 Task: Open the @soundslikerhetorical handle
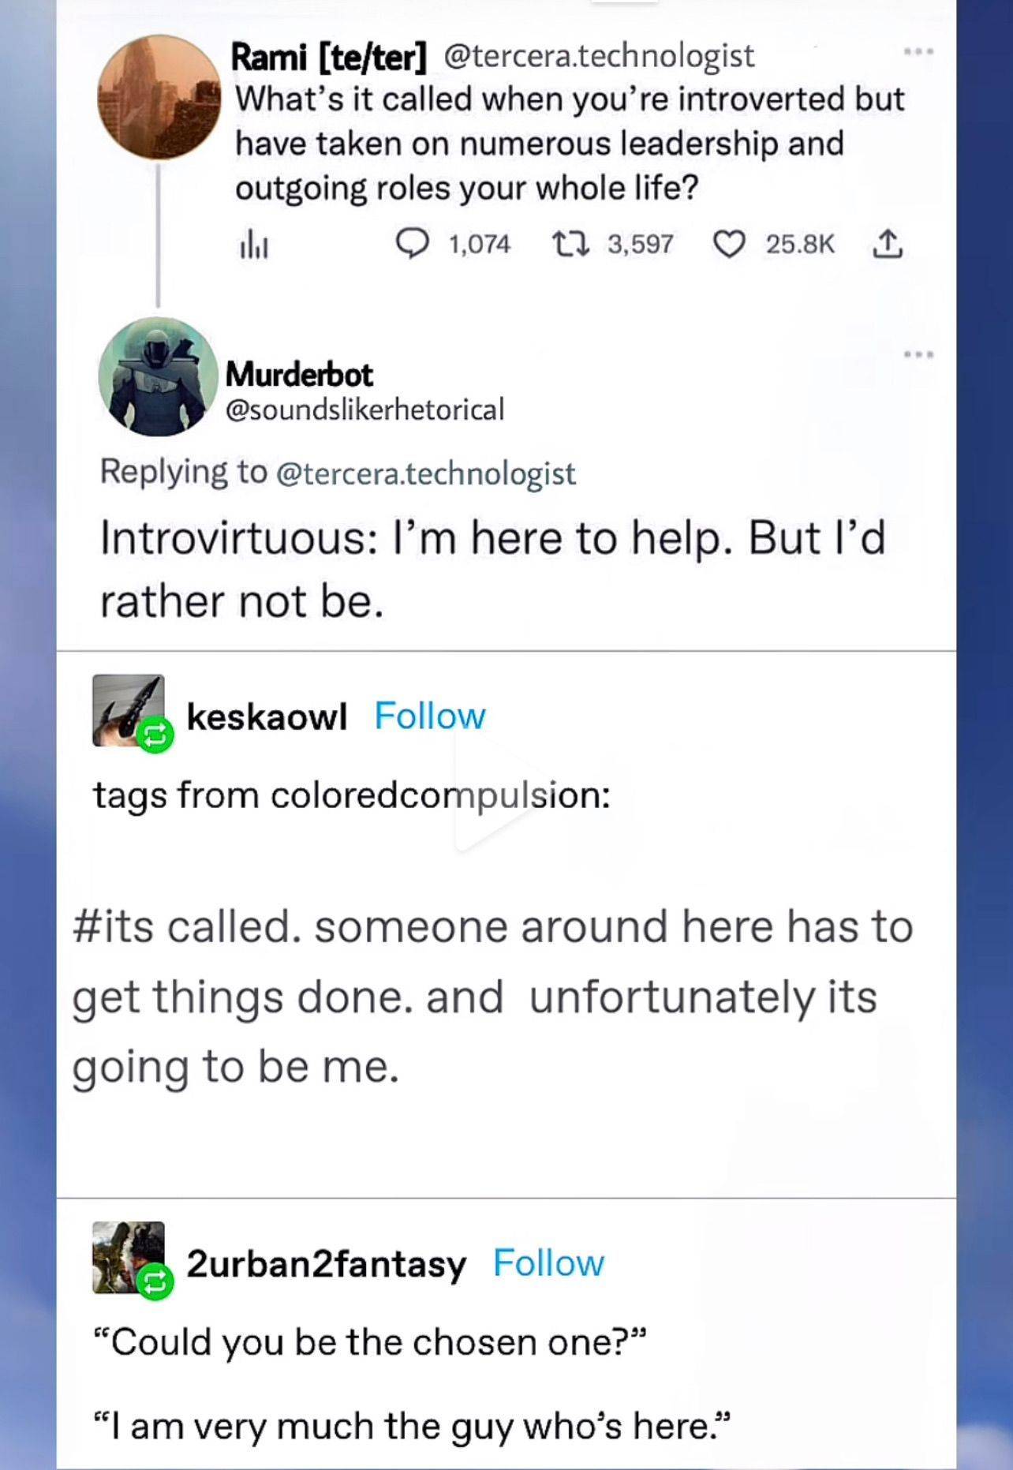coord(364,409)
